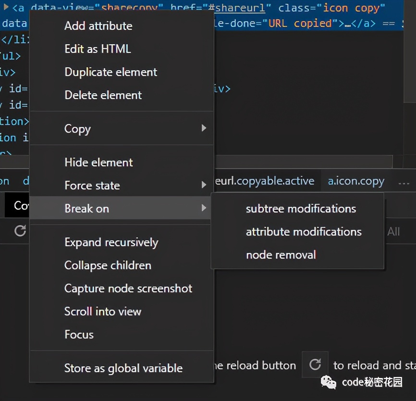Select the a.icon.copy breadcrumb item
This screenshot has height=401, width=416.
coord(356,181)
